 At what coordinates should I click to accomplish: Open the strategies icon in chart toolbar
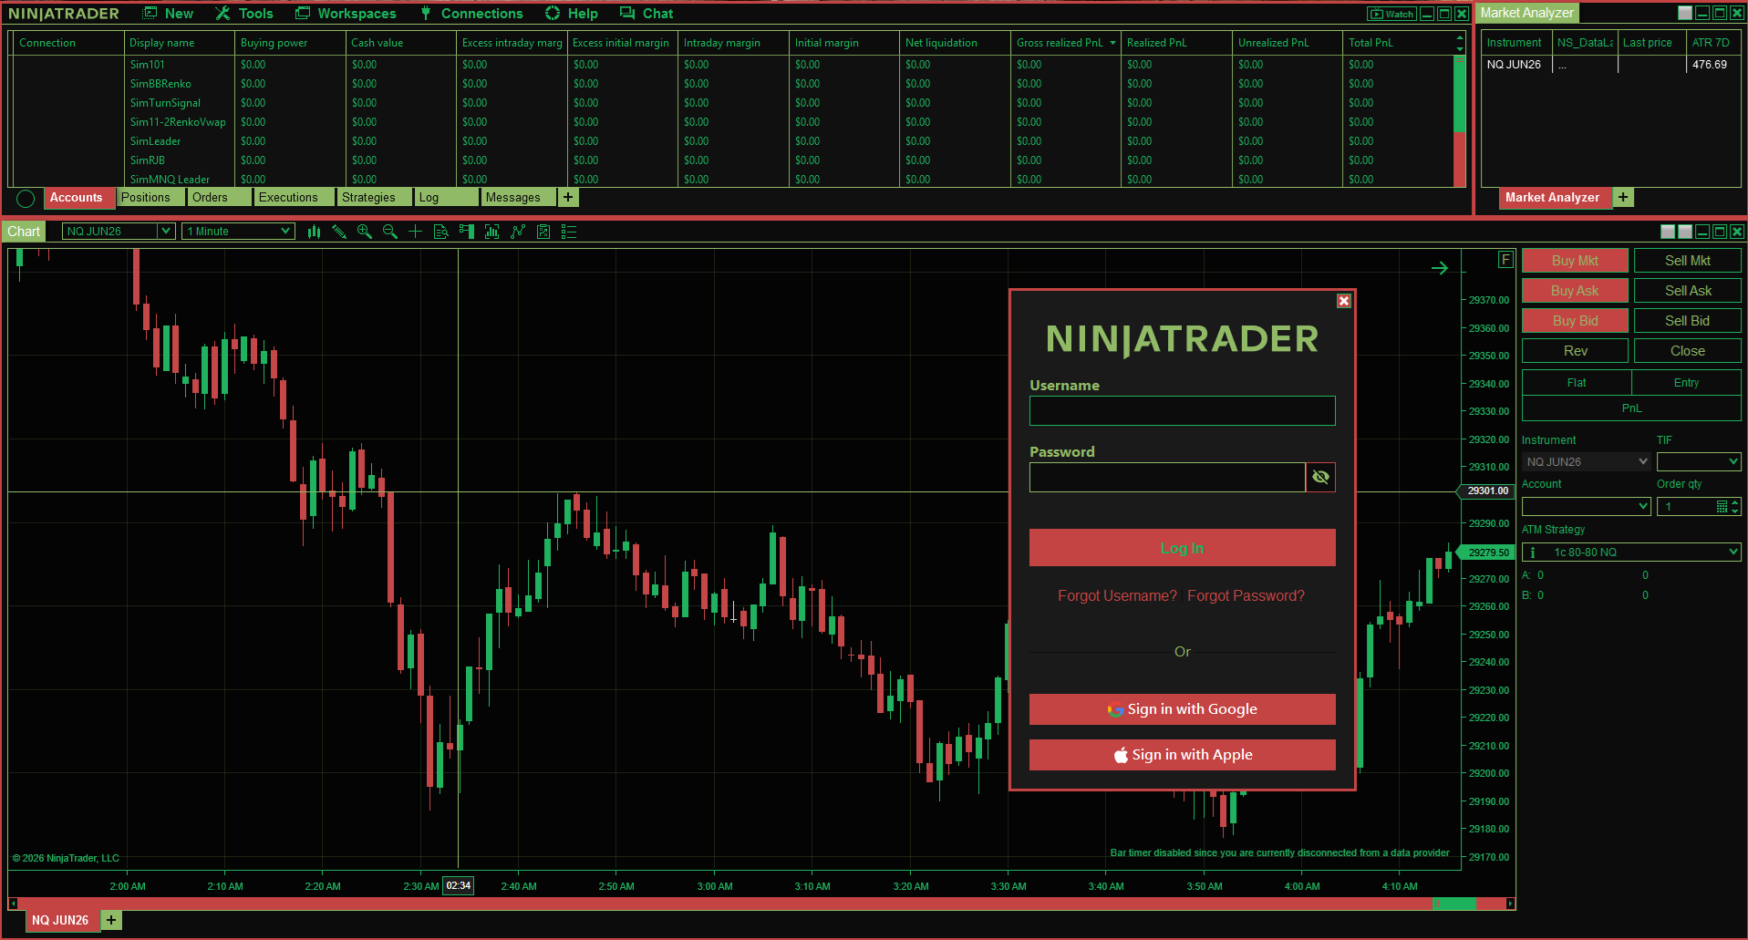click(518, 232)
